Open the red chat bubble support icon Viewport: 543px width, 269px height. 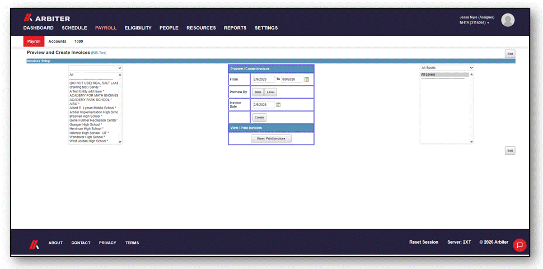(519, 245)
